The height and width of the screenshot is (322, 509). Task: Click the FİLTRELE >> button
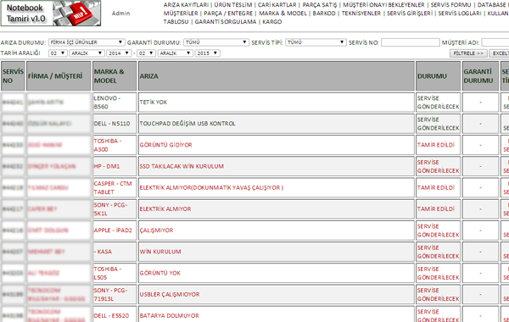click(468, 53)
